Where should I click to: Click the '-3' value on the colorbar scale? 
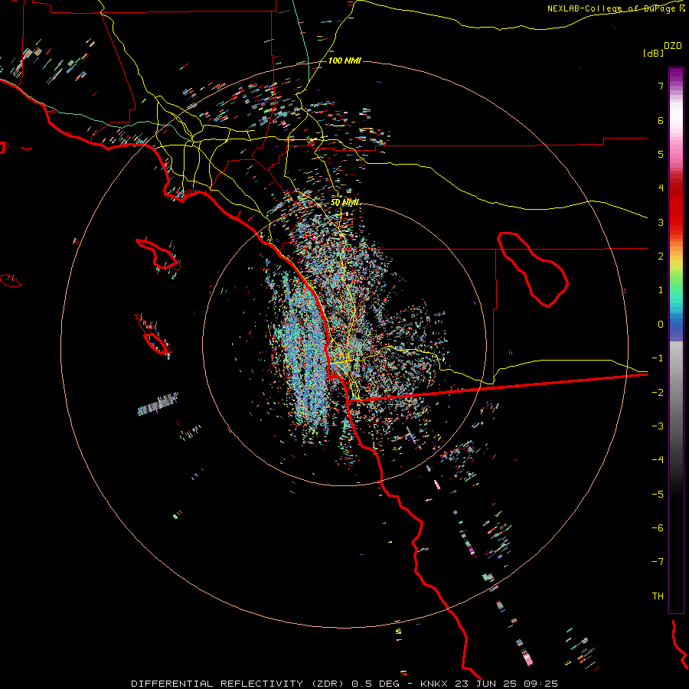tap(658, 426)
